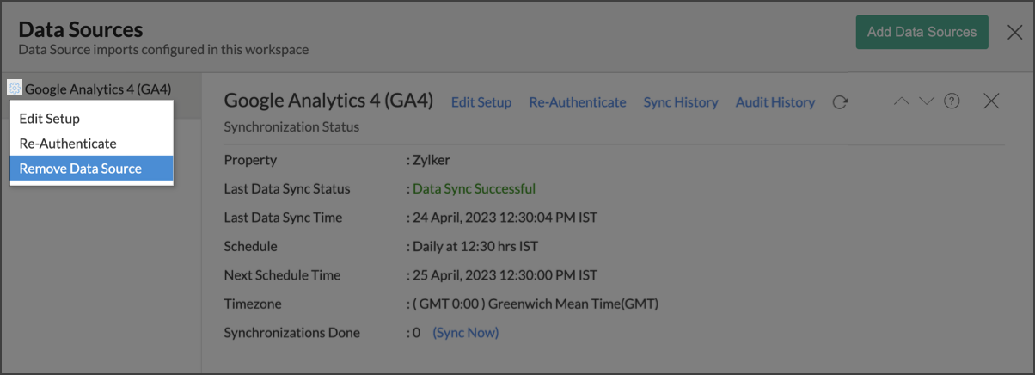Go to previous data source with up chevron
1035x375 pixels.
click(x=901, y=101)
